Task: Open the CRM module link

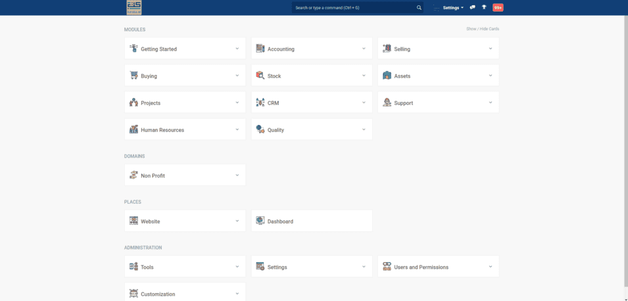Action: pyautogui.click(x=273, y=103)
